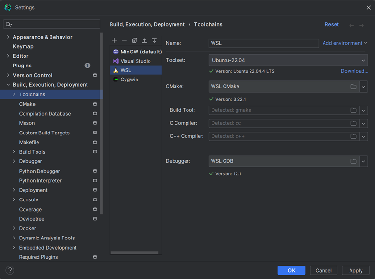
Task: Navigate forward with the right arrow
Action: click(x=362, y=25)
